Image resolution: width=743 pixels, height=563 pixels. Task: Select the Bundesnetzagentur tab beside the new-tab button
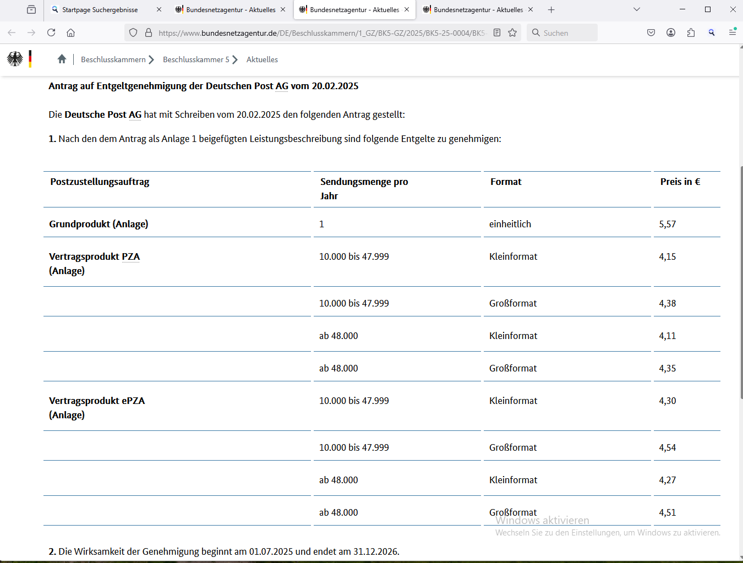pyautogui.click(x=478, y=9)
